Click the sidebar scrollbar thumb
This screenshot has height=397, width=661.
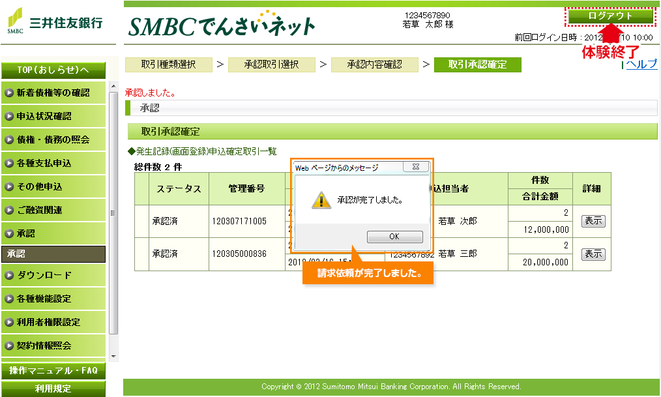(113, 213)
